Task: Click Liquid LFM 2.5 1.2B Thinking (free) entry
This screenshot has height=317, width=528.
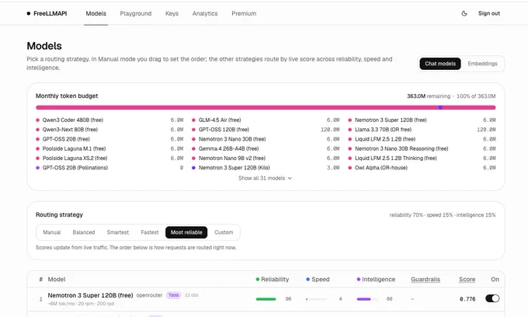Action: pyautogui.click(x=396, y=158)
